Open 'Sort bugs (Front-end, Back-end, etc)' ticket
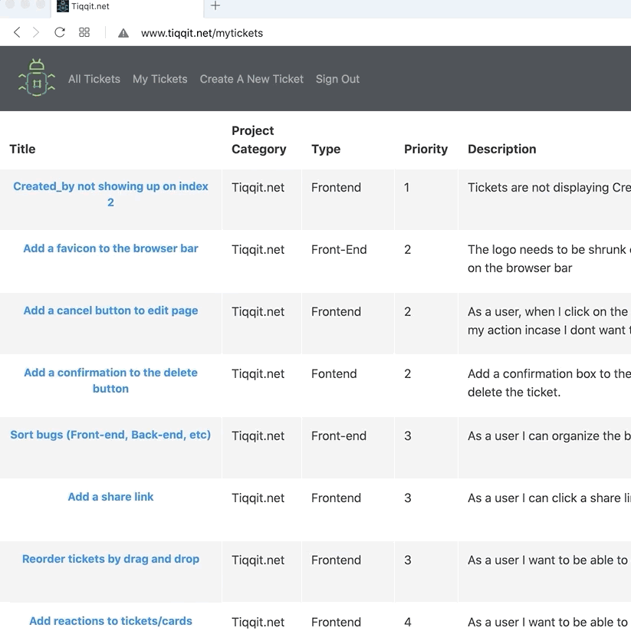 [x=110, y=435]
